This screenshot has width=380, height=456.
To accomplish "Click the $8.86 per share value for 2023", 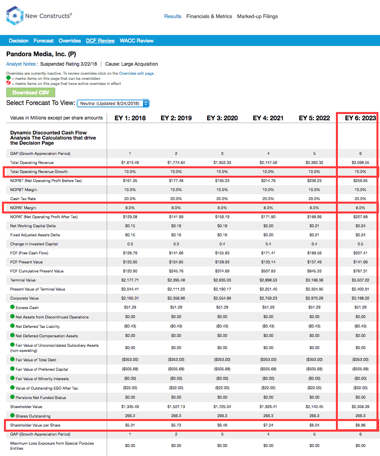I will click(x=360, y=425).
